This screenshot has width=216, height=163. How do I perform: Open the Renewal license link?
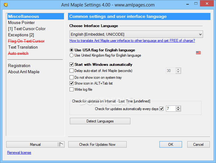pyautogui.click(x=19, y=153)
